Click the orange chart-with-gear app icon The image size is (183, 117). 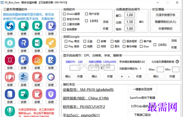37,60
